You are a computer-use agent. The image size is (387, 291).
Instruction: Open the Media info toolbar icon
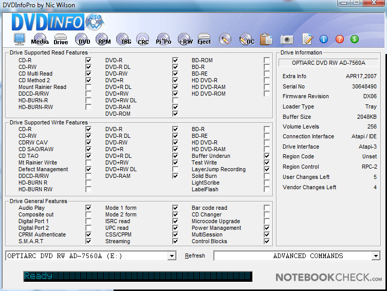point(40,39)
